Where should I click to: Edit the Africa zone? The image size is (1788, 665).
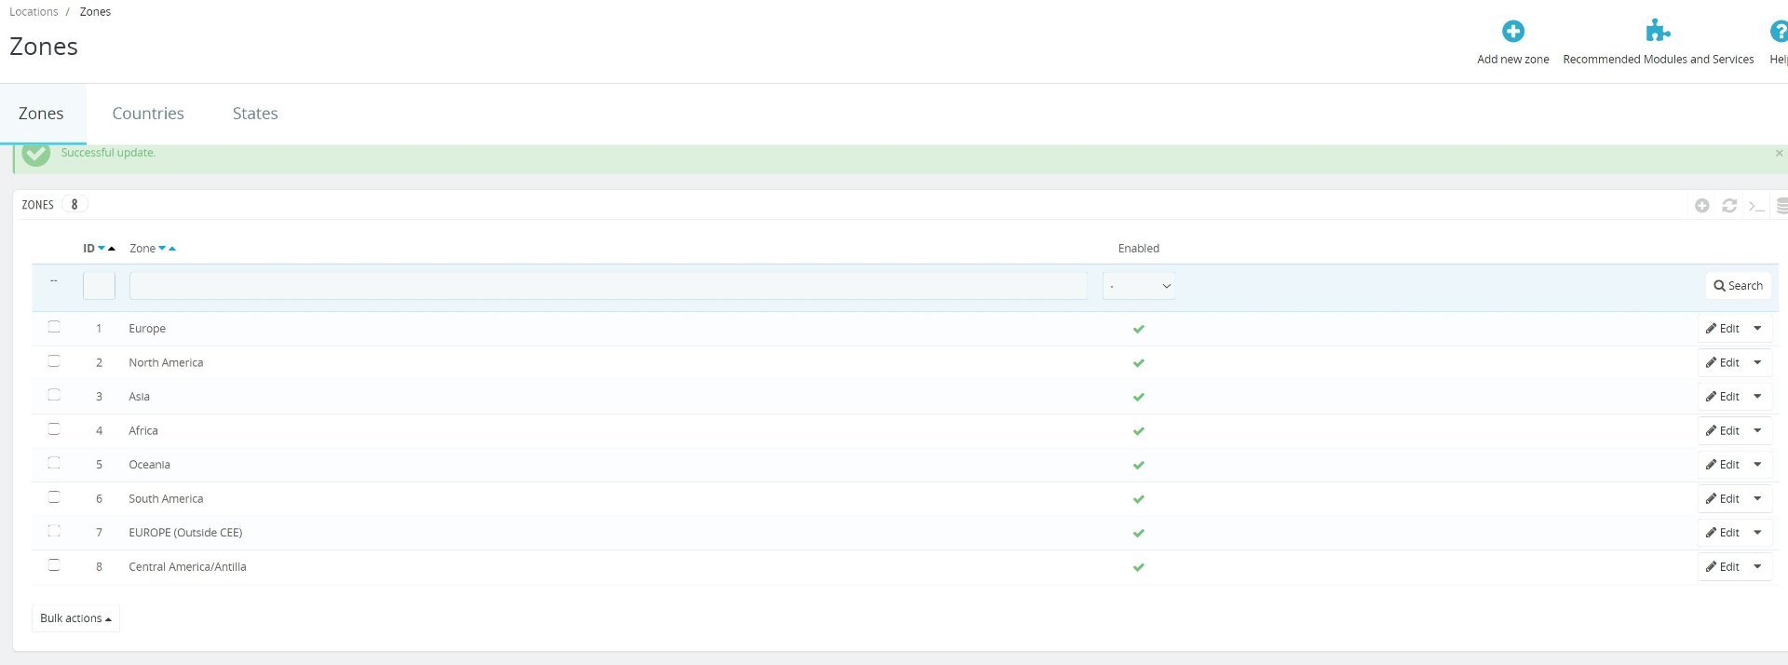coord(1722,430)
